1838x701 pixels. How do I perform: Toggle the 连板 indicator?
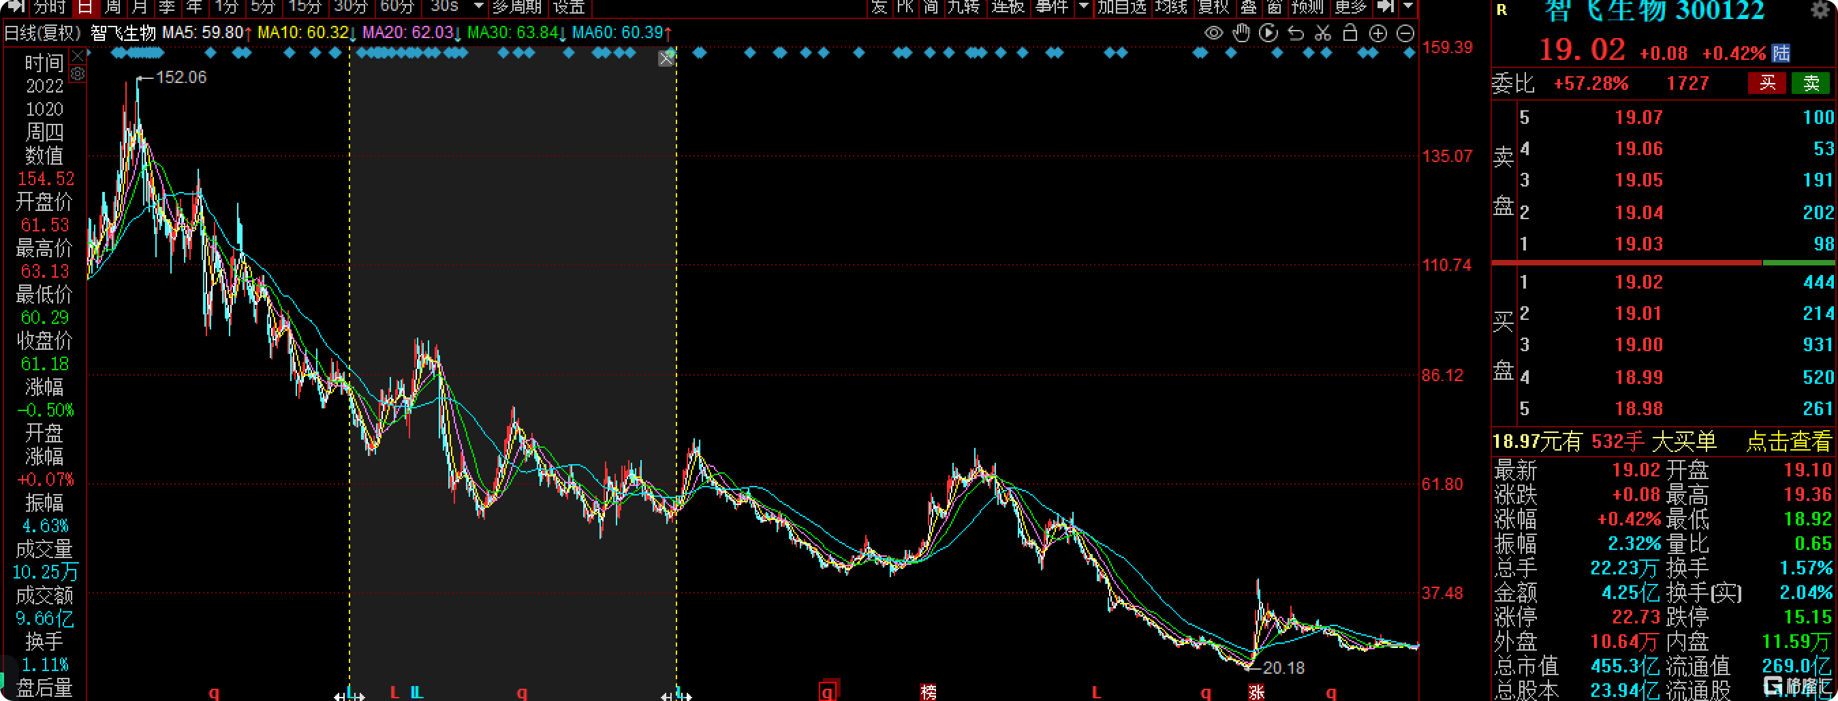[1008, 6]
